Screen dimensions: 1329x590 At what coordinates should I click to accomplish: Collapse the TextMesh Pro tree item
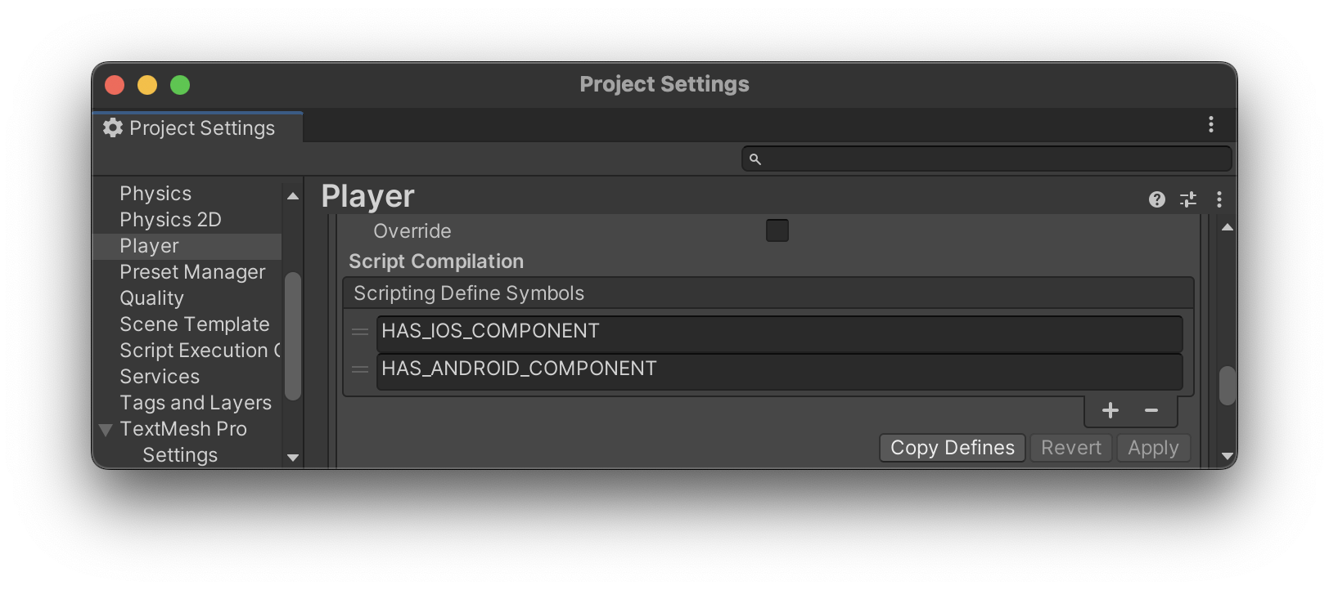pyautogui.click(x=106, y=430)
